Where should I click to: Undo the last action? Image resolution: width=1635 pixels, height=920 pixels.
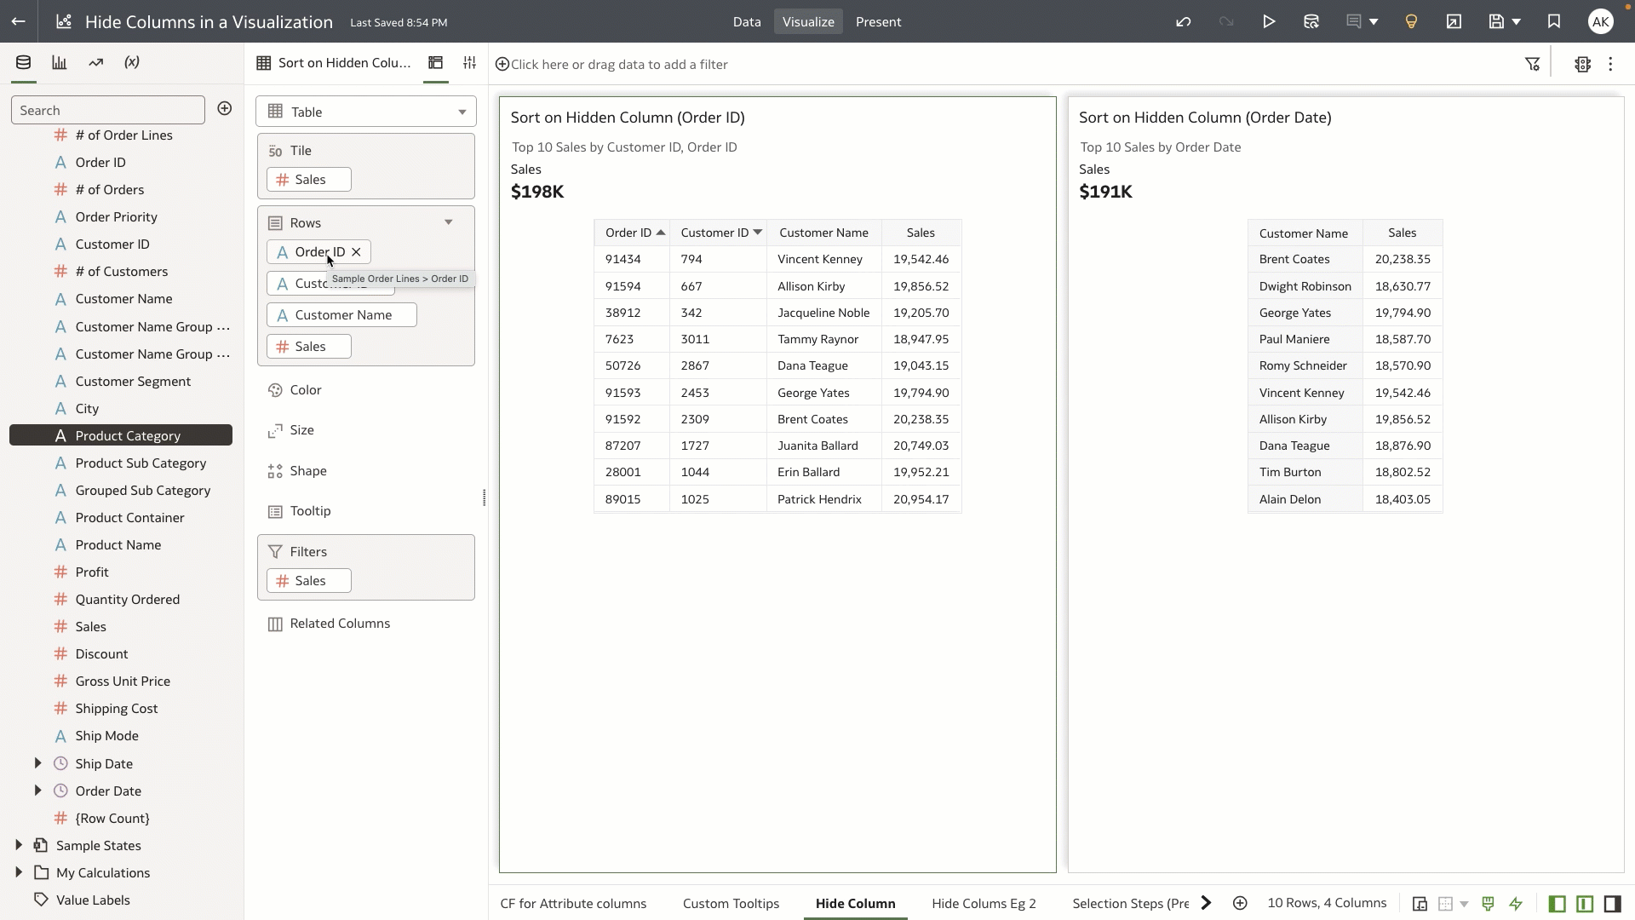tap(1184, 22)
